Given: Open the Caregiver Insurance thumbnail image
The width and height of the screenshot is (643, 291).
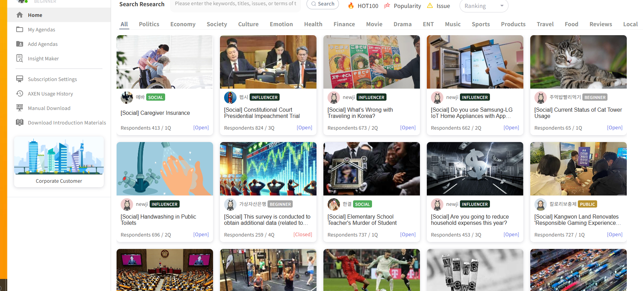Looking at the screenshot, I should coord(165,62).
